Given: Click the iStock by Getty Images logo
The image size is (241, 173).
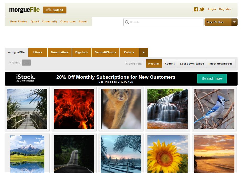Looking at the screenshot, I should point(26,78).
